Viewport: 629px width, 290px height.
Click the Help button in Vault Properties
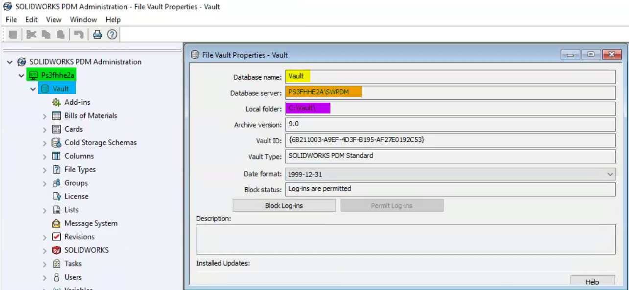tap(592, 282)
